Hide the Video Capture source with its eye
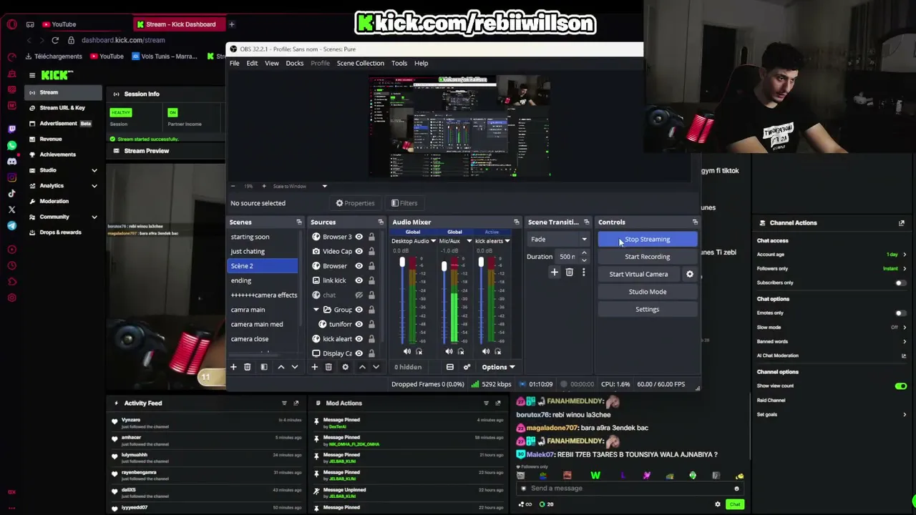Image resolution: width=916 pixels, height=515 pixels. pos(359,251)
